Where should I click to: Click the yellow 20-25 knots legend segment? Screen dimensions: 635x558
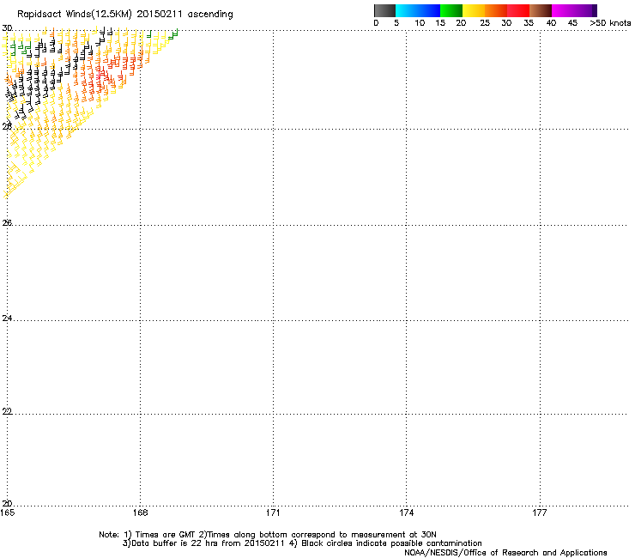tap(474, 10)
